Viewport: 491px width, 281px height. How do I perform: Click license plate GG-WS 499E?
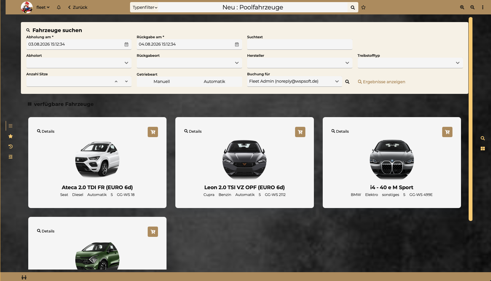click(x=421, y=195)
